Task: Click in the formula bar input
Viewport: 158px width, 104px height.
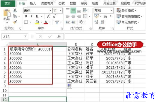Action: coord(105,36)
